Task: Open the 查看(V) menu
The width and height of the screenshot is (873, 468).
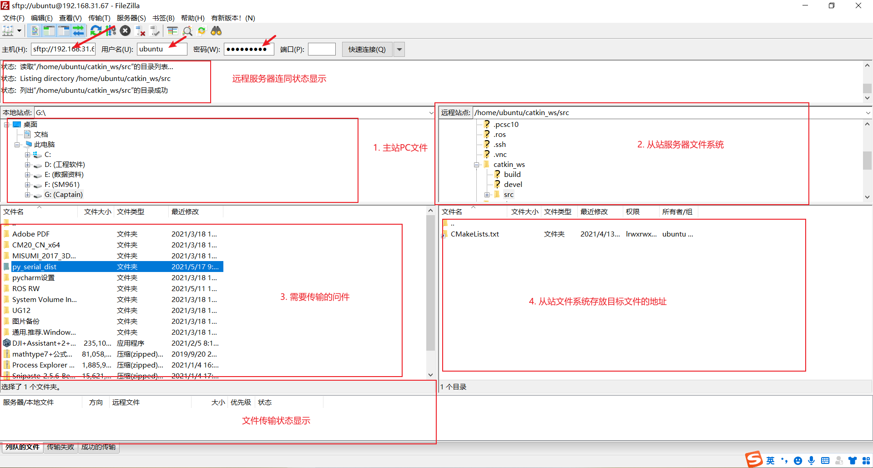Action: pos(71,18)
